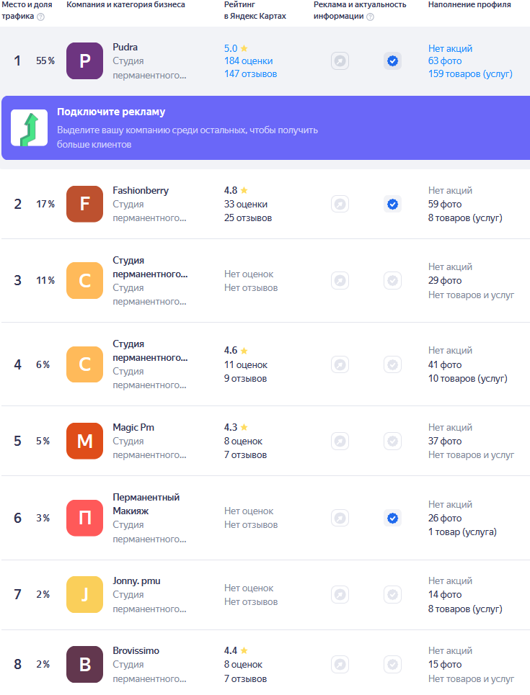Open Pudra's 5.0 rating link
The width and height of the screenshot is (530, 695).
[236, 48]
